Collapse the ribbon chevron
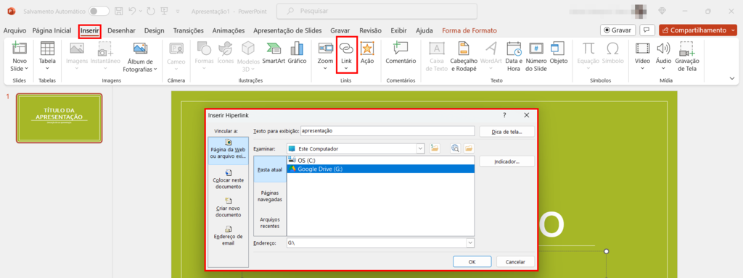Screen dimensions: 743x278 [733, 78]
